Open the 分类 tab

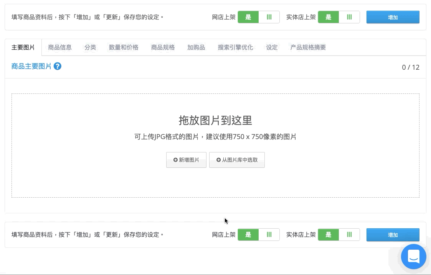[x=90, y=47]
